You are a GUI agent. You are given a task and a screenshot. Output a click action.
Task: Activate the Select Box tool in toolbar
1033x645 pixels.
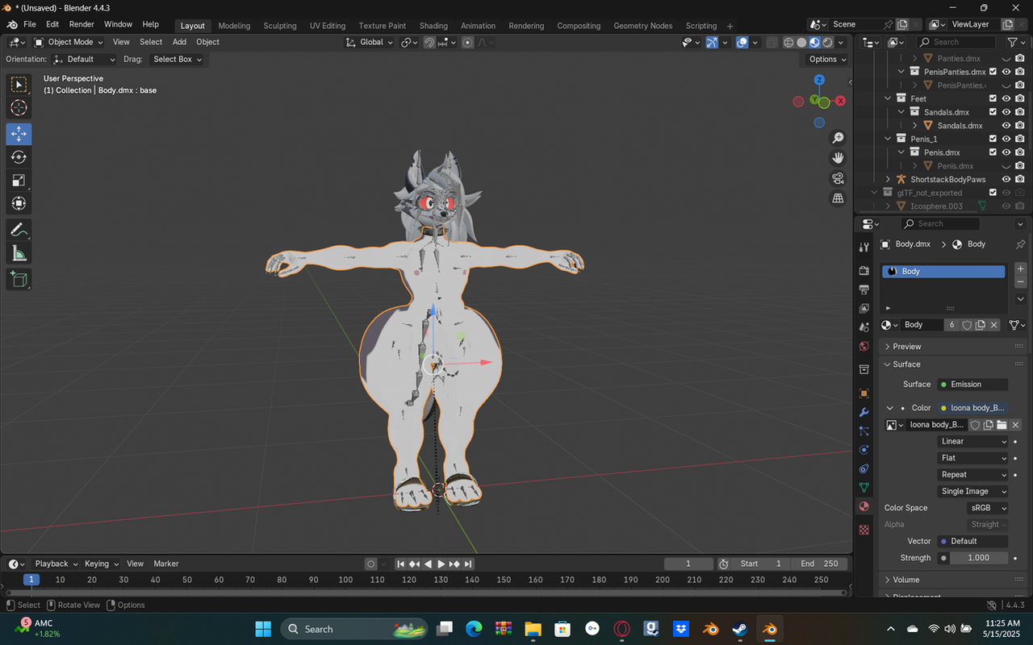click(19, 85)
